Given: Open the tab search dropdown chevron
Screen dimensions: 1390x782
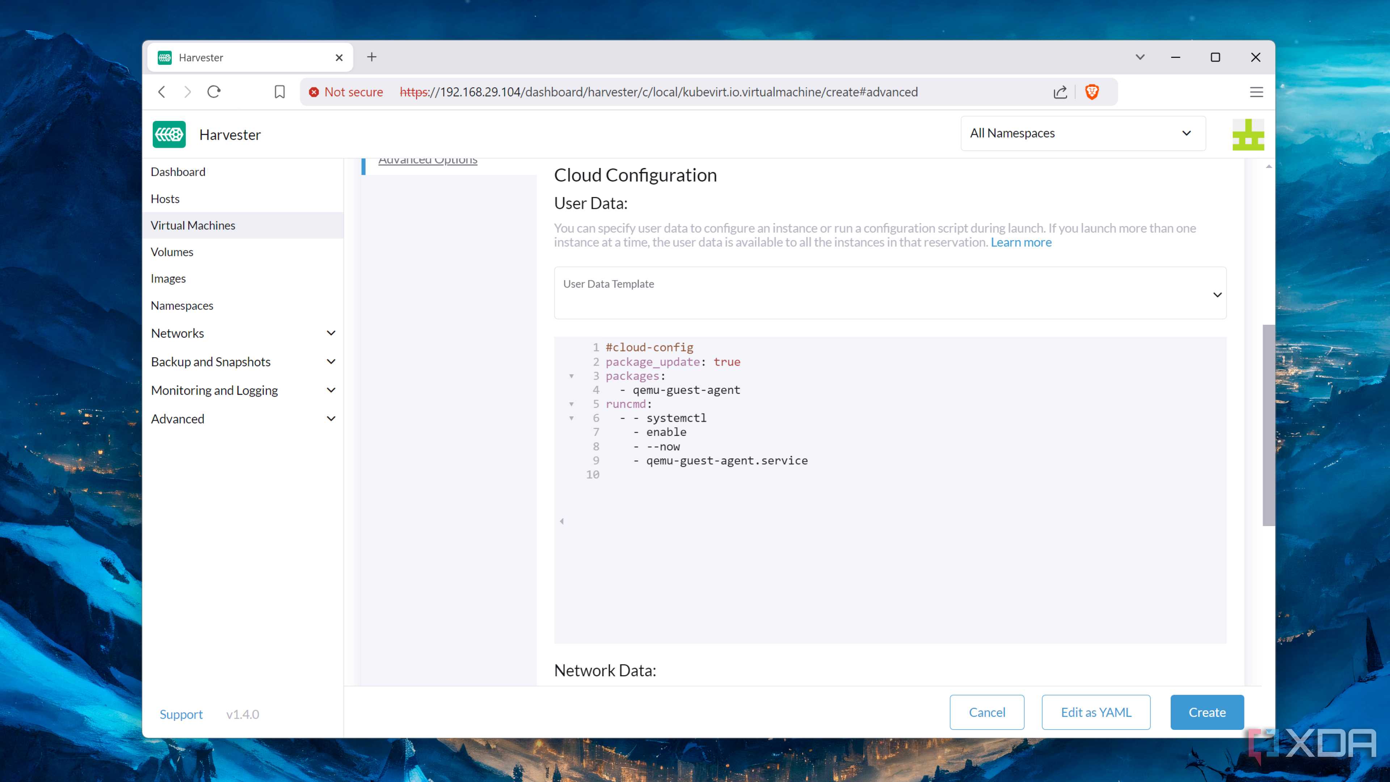Looking at the screenshot, I should point(1140,57).
